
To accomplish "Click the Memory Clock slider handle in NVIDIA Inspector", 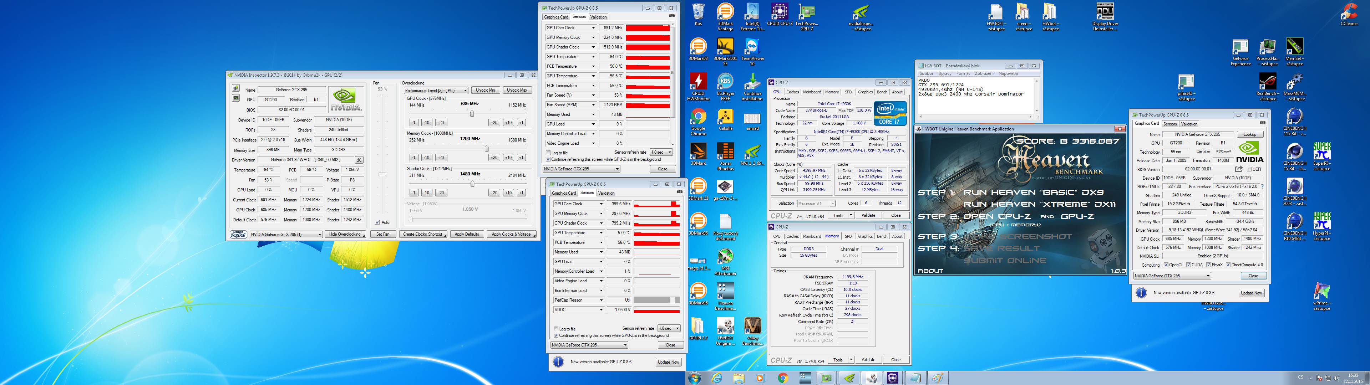I will 487,149.
